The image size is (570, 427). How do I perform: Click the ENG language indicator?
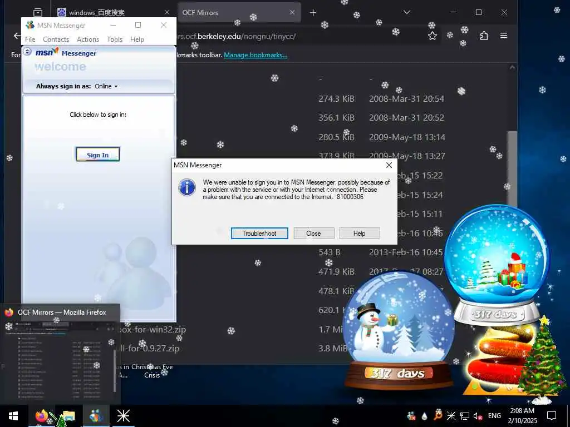click(x=494, y=416)
